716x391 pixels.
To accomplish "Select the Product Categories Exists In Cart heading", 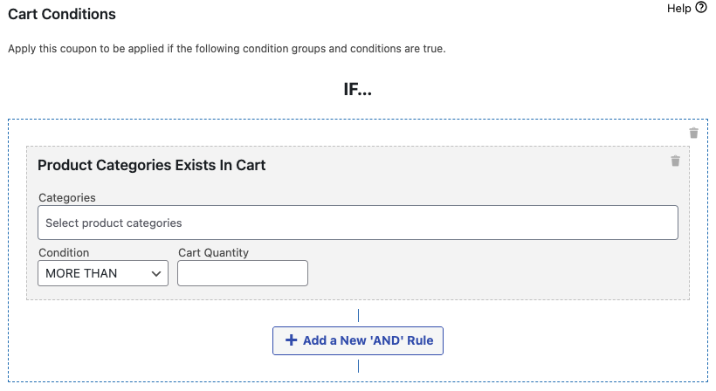I will [152, 165].
